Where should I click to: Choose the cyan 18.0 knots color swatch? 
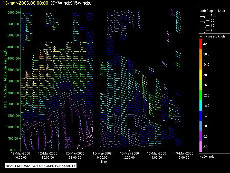pos(201,106)
